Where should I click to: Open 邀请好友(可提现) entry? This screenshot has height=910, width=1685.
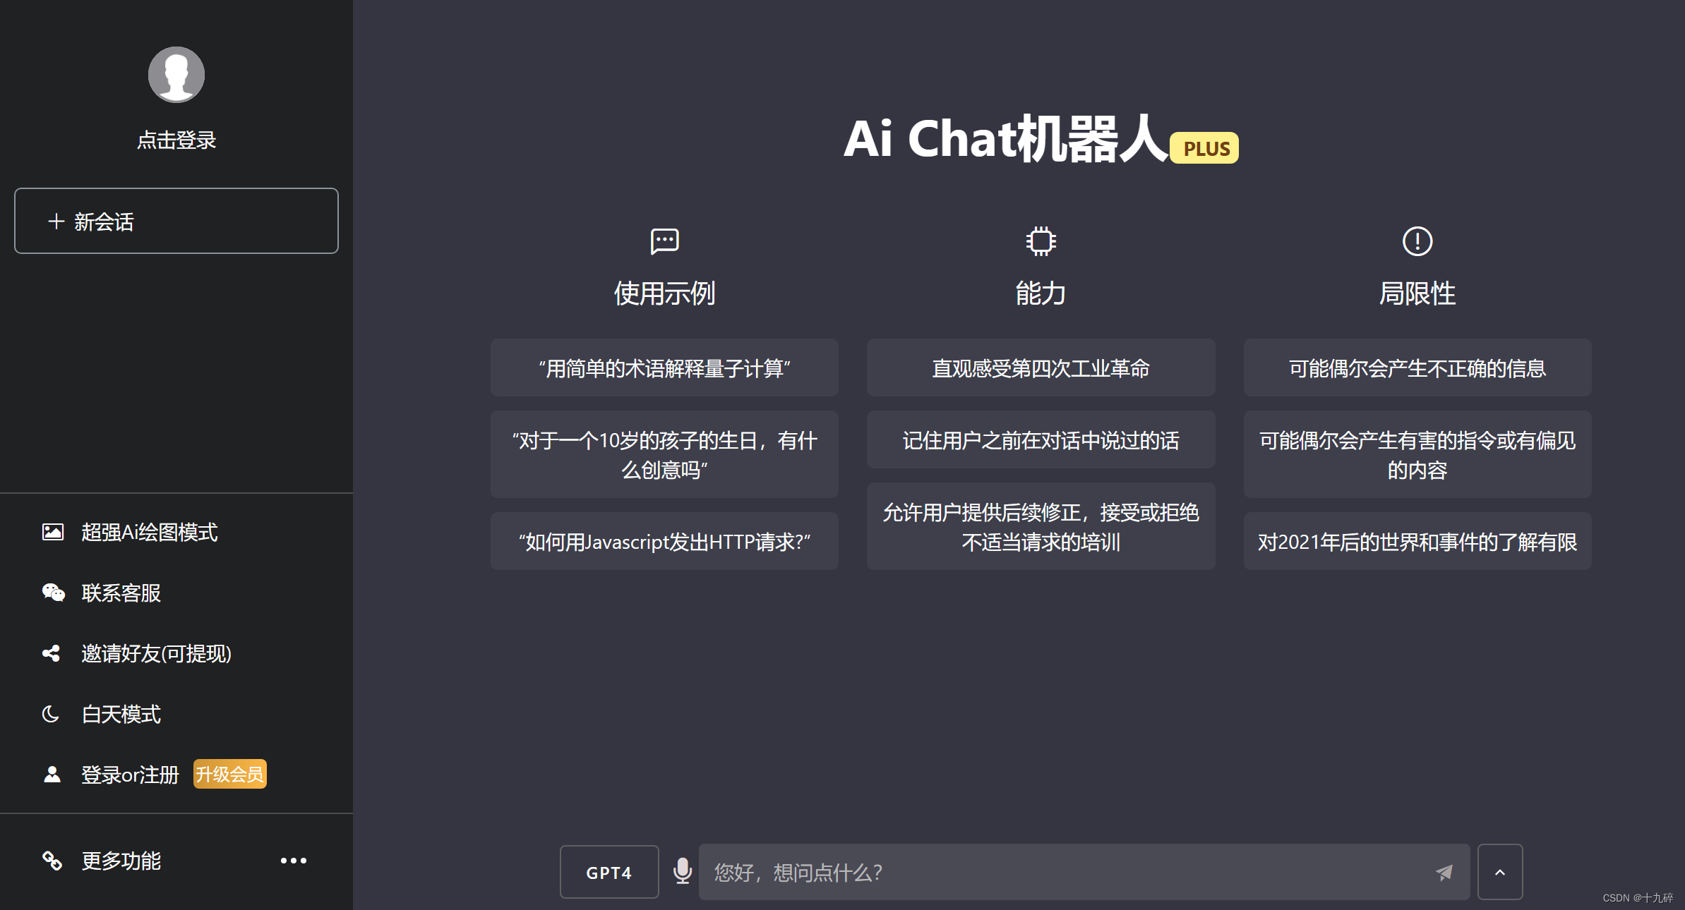click(x=156, y=653)
